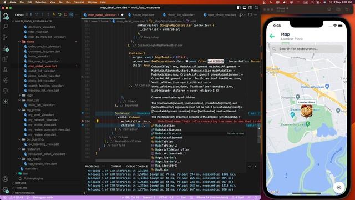Open the Run and Debug view

pyautogui.click(x=6, y=48)
